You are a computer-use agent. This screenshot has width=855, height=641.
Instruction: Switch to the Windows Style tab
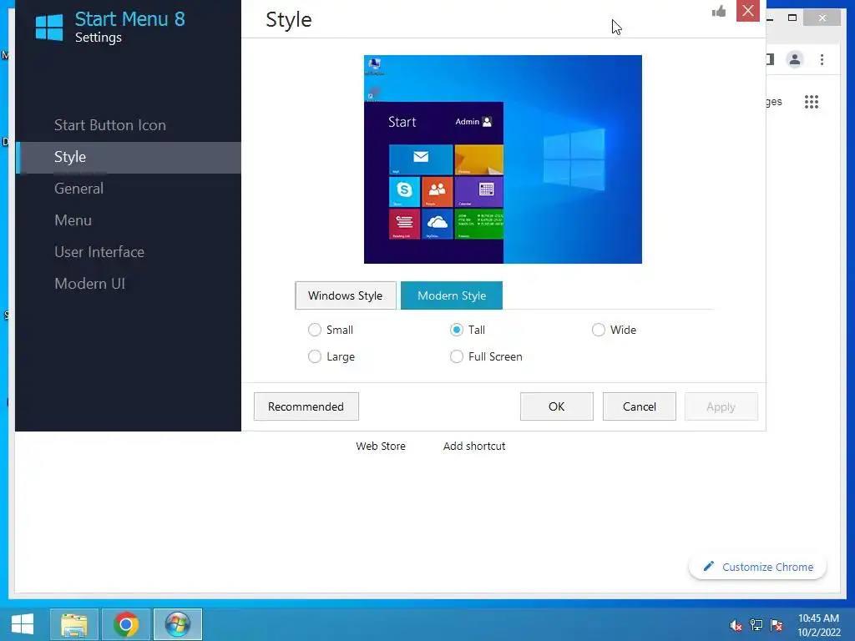tap(346, 295)
